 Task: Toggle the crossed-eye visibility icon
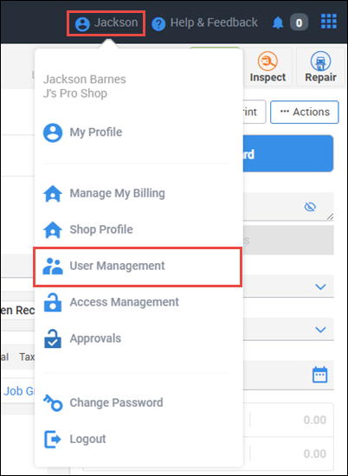point(310,207)
